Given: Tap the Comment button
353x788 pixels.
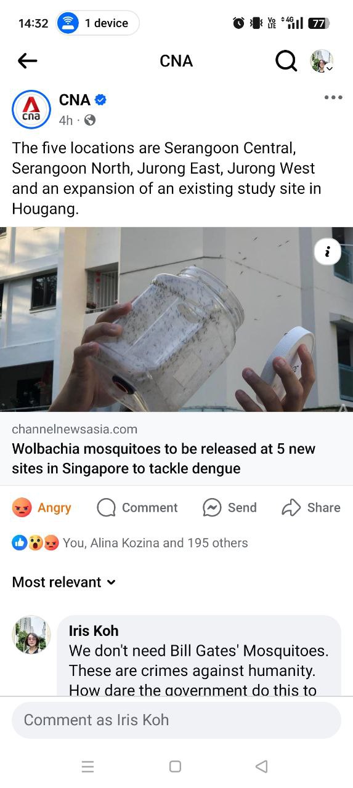Looking at the screenshot, I should coord(137,507).
